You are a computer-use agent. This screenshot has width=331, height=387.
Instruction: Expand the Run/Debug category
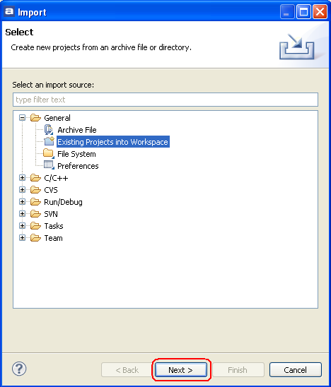[22, 202]
